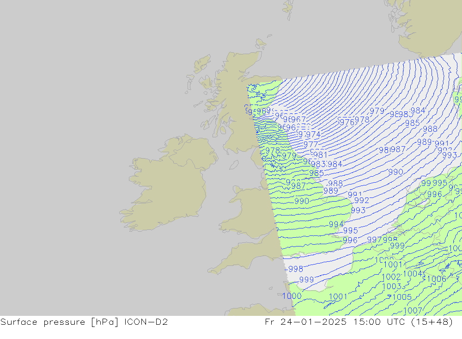Click the 1003 isobar label
Viewport: 462px width, 339px height.
(392, 286)
